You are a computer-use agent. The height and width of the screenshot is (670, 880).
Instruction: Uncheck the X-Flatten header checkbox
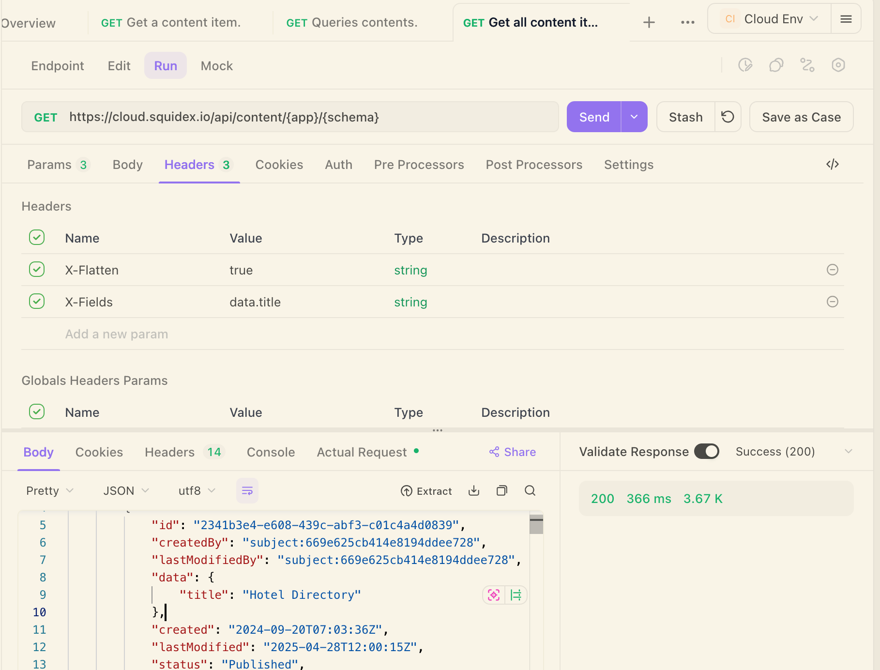click(37, 269)
